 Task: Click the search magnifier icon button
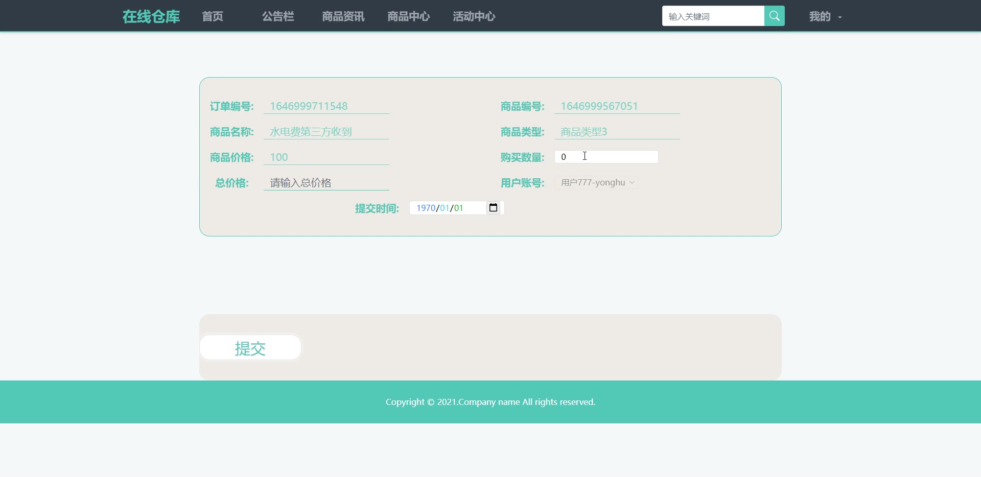[x=774, y=16]
